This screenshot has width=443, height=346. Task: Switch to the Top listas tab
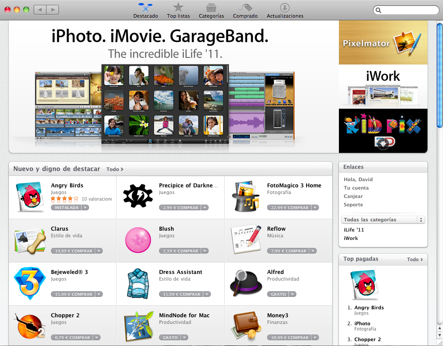click(x=178, y=11)
